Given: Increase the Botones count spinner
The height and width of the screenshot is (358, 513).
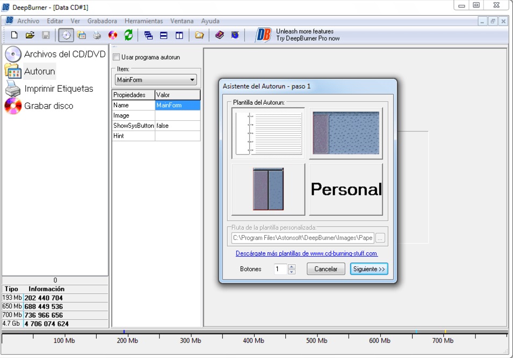Looking at the screenshot, I should [292, 266].
